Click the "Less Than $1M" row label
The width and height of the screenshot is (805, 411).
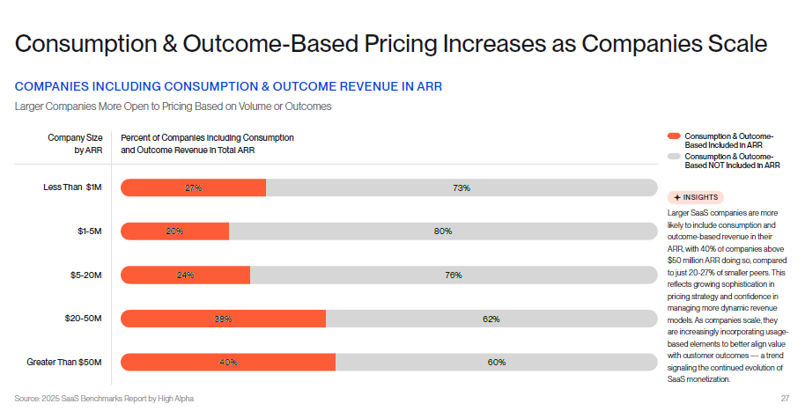click(73, 187)
